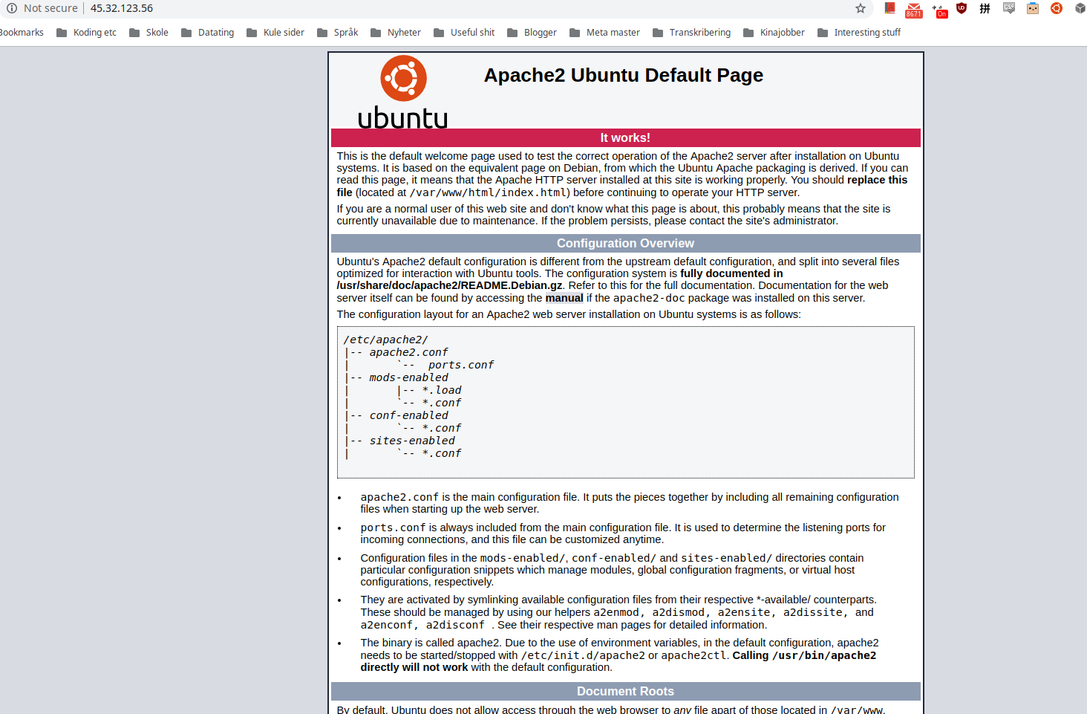Click the red dictionary book extension icon

tap(890, 8)
